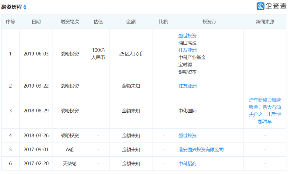Open the 住友亚洲 link in the 2019-03-22 row
The height and width of the screenshot is (174, 288).
[x=187, y=86]
